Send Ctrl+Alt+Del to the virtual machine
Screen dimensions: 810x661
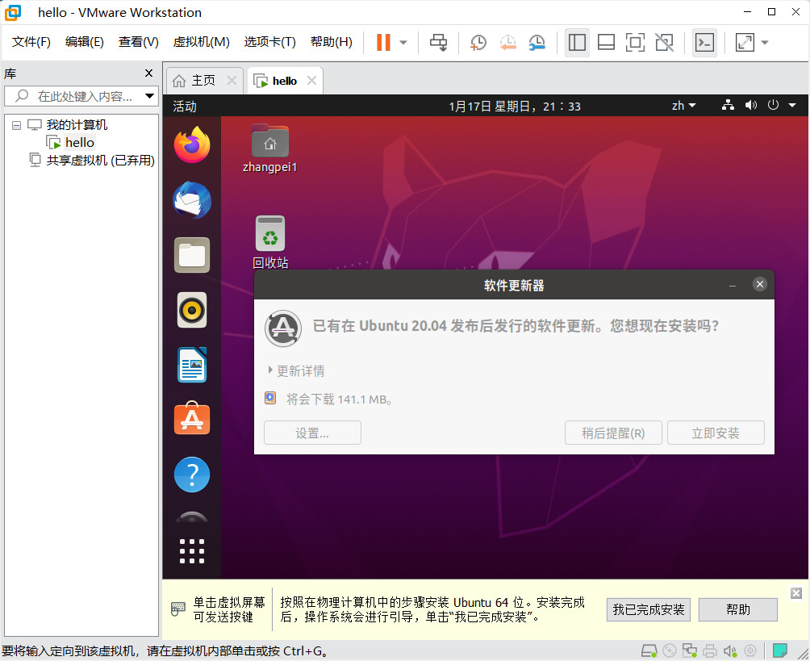coord(439,43)
